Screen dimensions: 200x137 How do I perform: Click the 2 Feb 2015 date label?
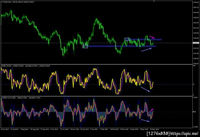tap(104, 129)
